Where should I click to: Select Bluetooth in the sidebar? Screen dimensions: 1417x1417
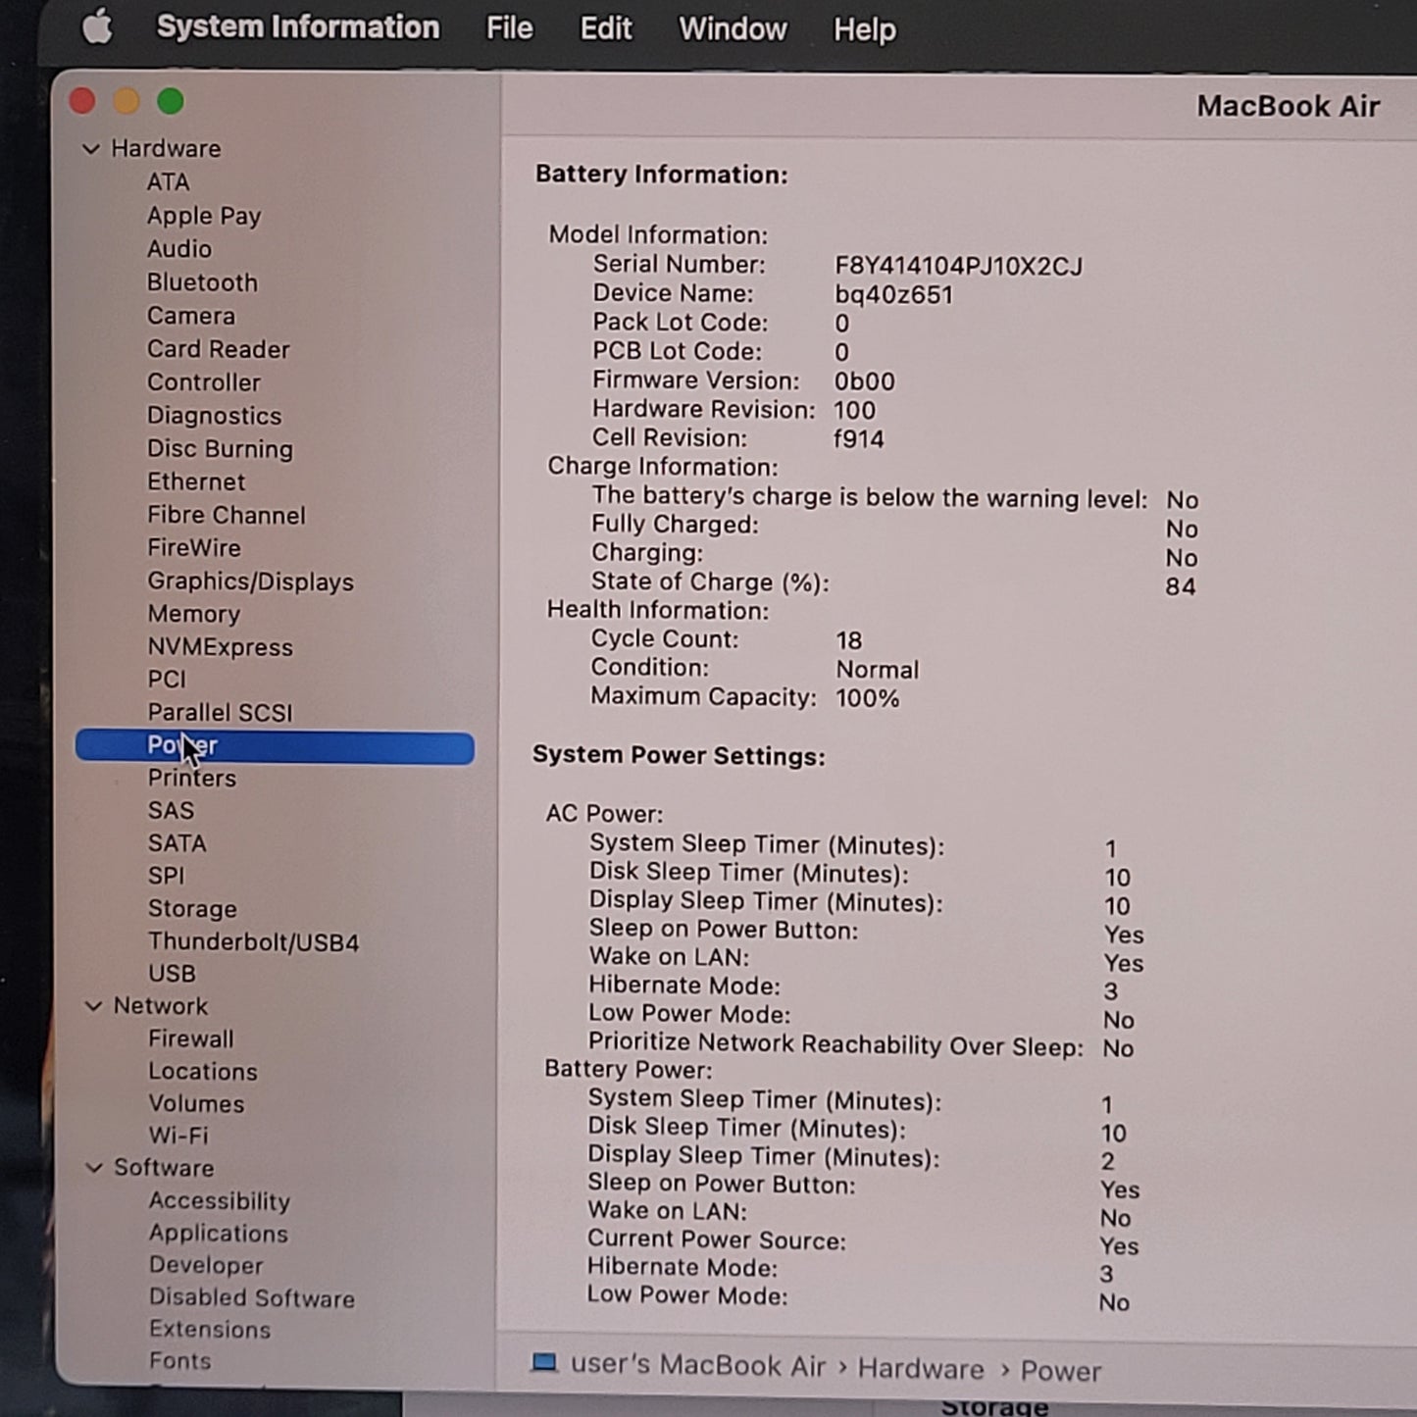click(202, 282)
